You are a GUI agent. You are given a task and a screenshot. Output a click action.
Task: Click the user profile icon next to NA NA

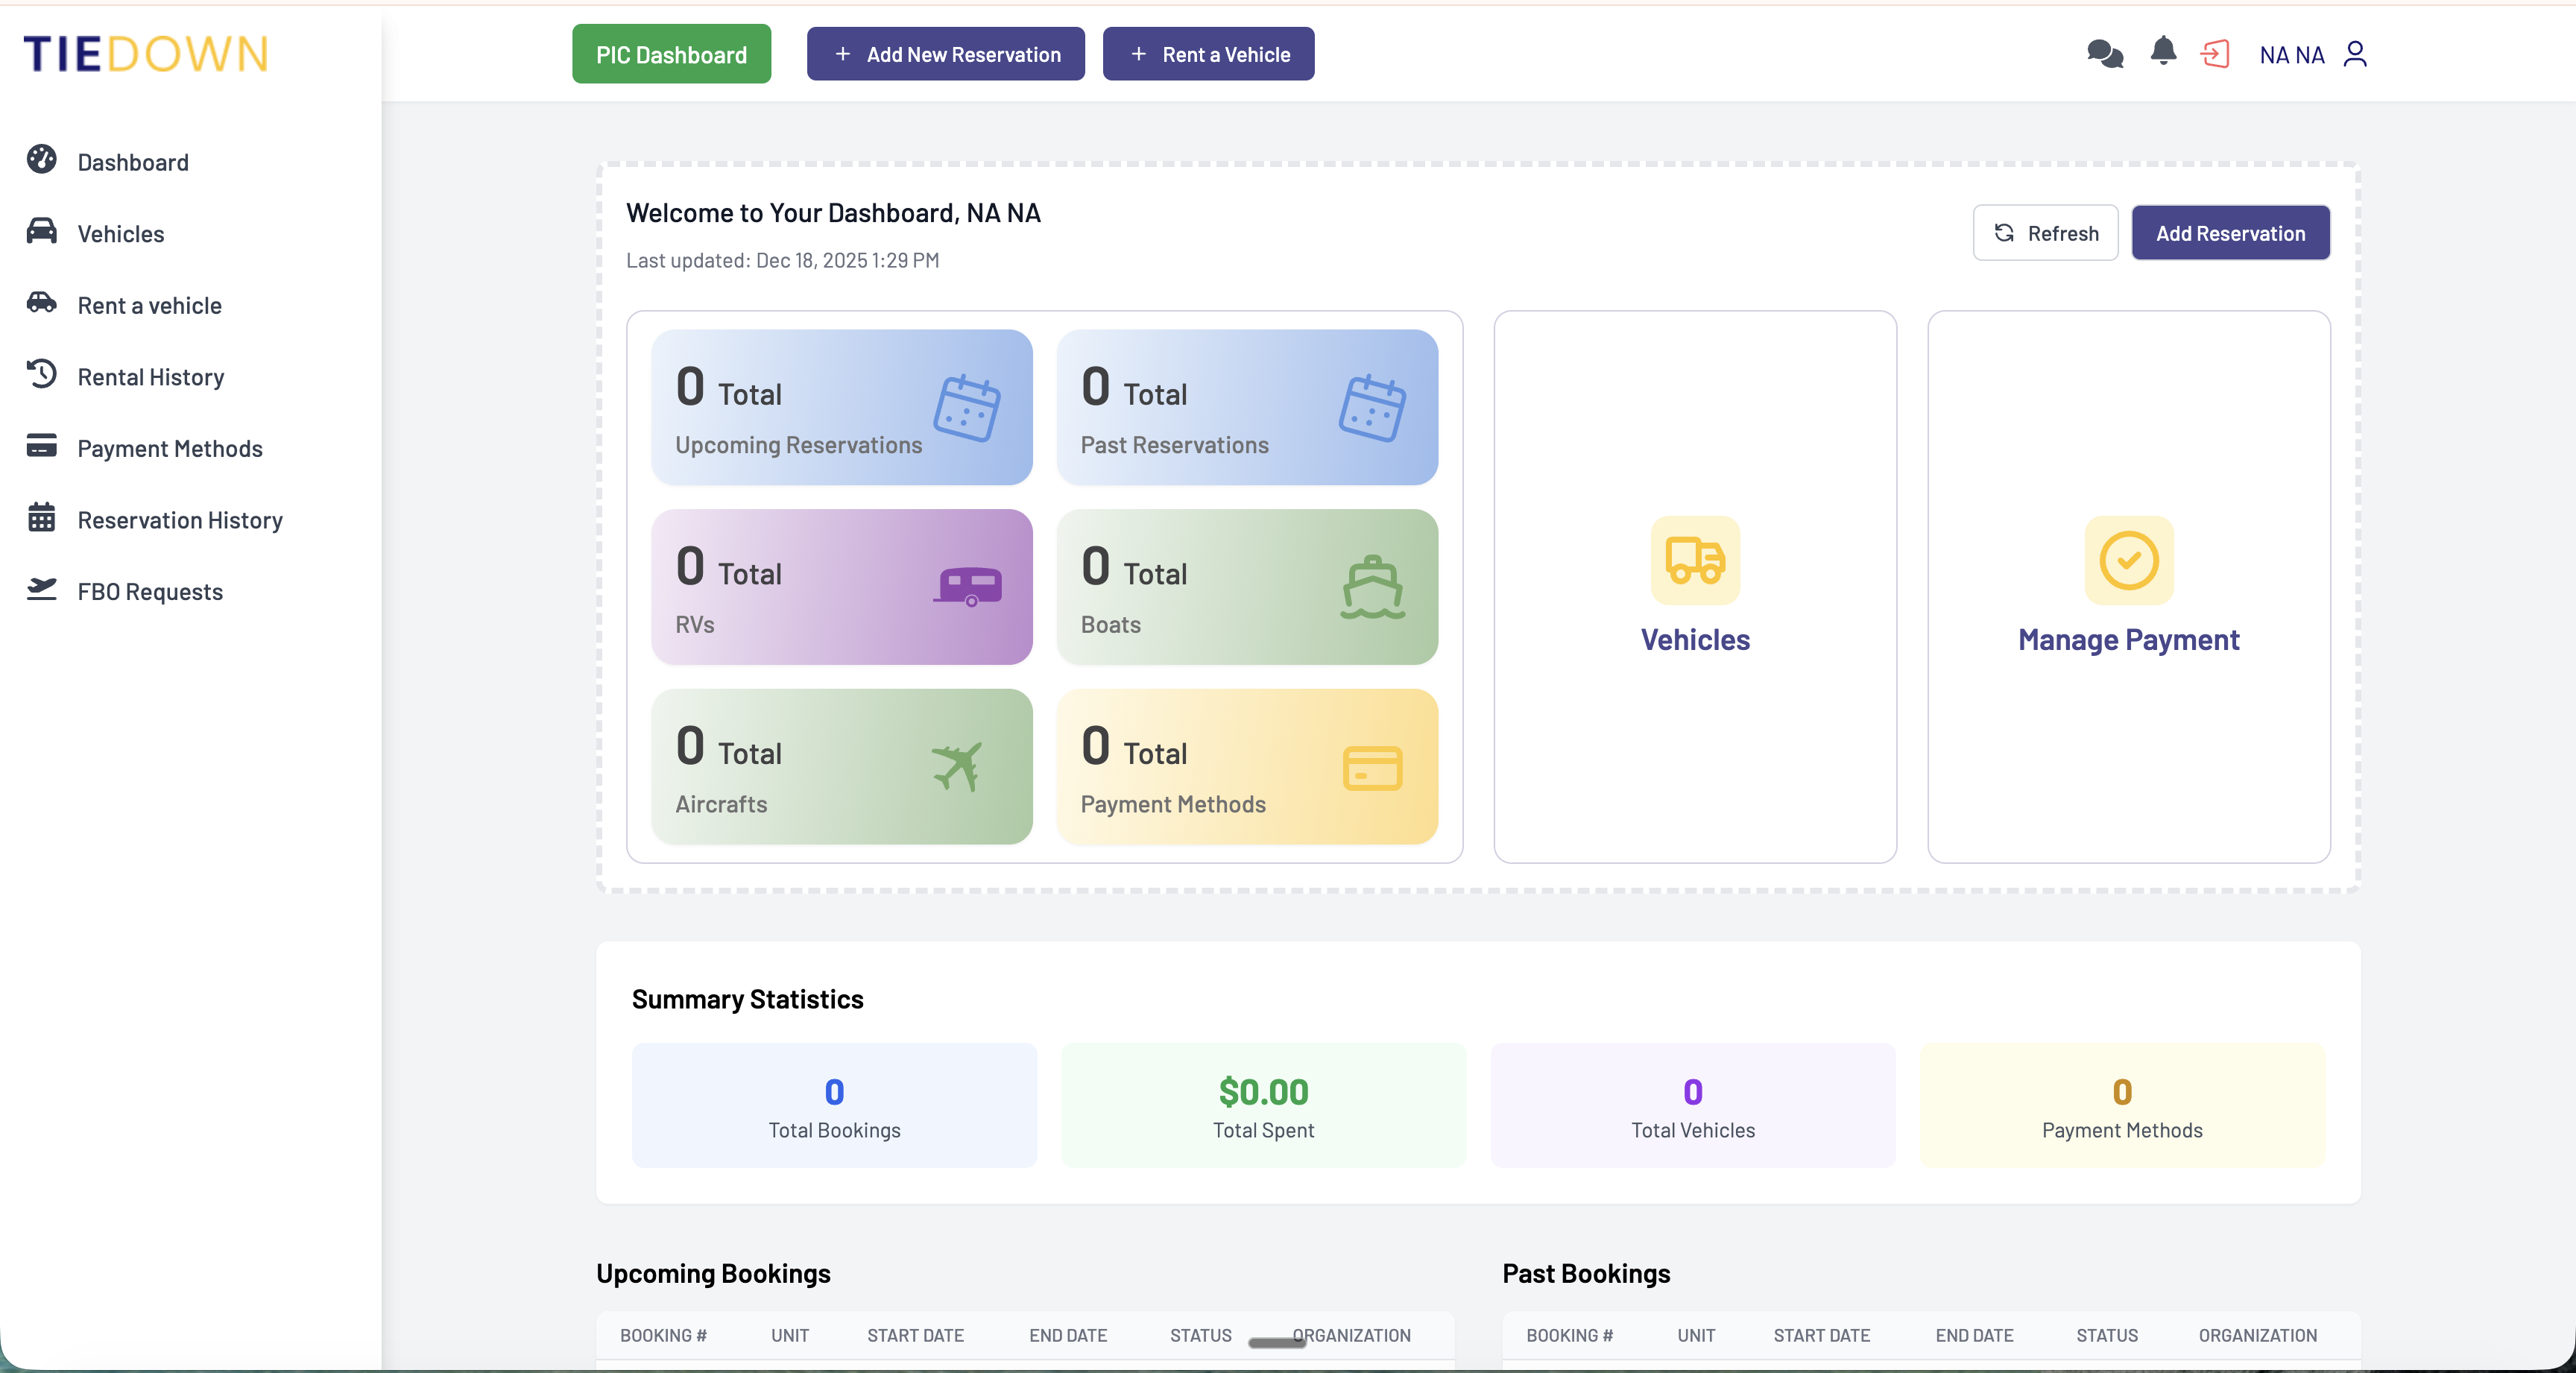tap(2357, 54)
